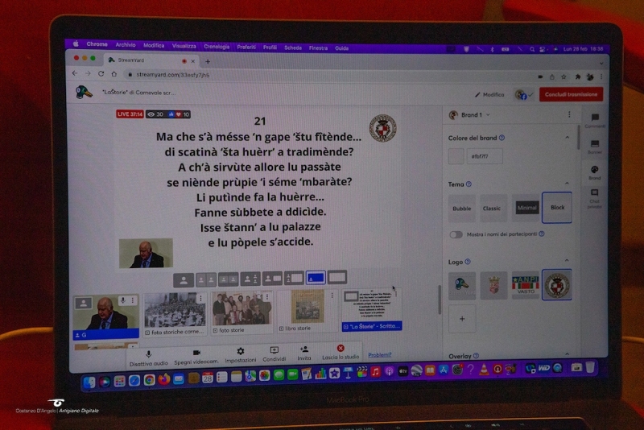
Task: Click the Condividi screen share icon
Action: pyautogui.click(x=274, y=350)
